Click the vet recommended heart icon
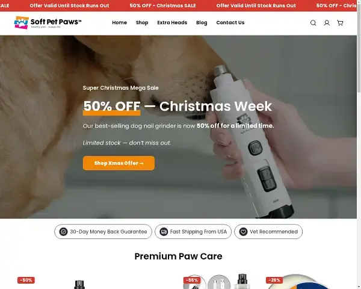This screenshot has width=361, height=289. (x=243, y=232)
